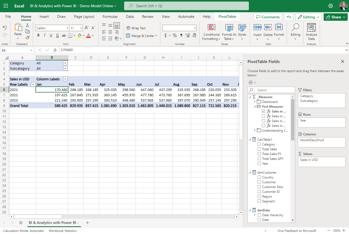Decrease font size with Shrink Font
The width and height of the screenshot is (349, 234).
pos(93,28)
